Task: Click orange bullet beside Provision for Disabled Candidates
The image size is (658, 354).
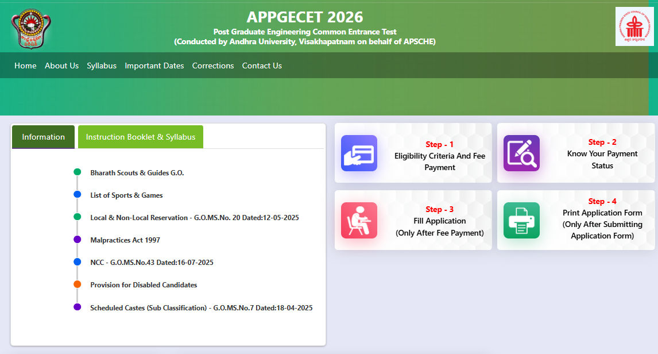Action: click(77, 284)
